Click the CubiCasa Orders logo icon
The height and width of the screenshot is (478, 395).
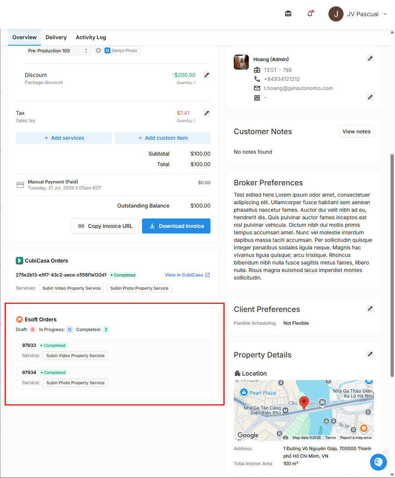(20, 261)
